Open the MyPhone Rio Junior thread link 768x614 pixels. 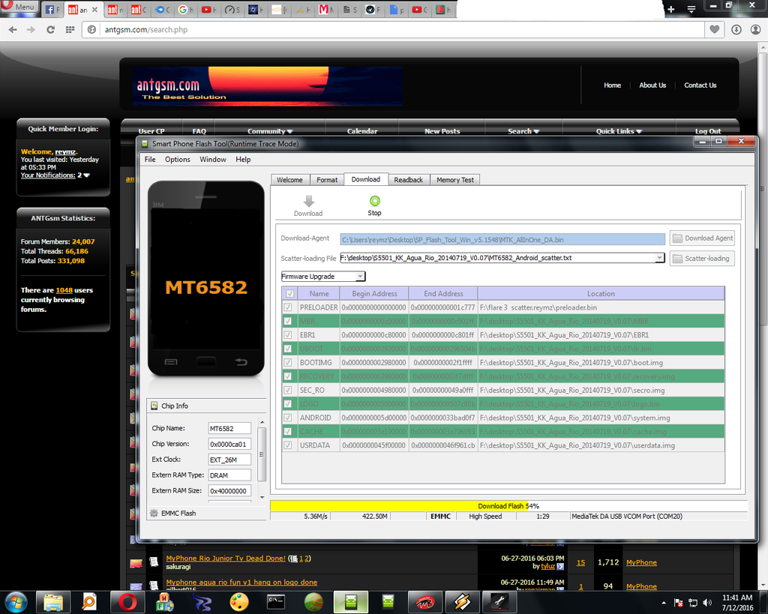225,559
